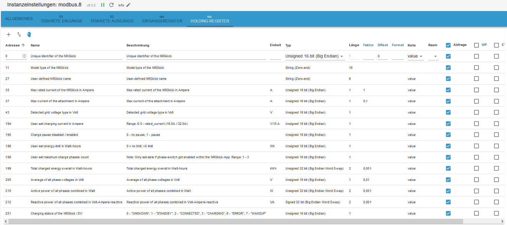507x225 pixels.
Task: Uncheck Abfrage for address 194 row
Action: 448,124
